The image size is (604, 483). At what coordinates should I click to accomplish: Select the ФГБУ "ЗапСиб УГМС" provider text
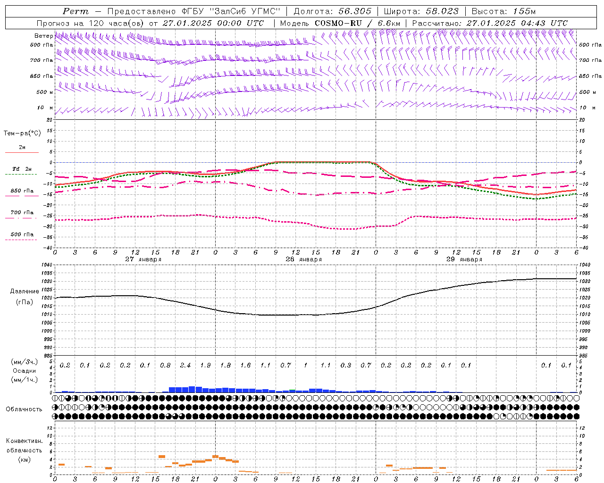tap(231, 11)
